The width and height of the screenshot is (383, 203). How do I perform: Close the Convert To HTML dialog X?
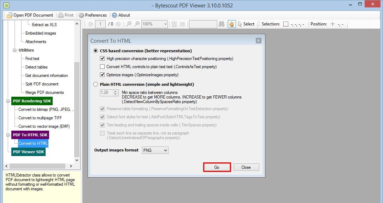(x=258, y=41)
